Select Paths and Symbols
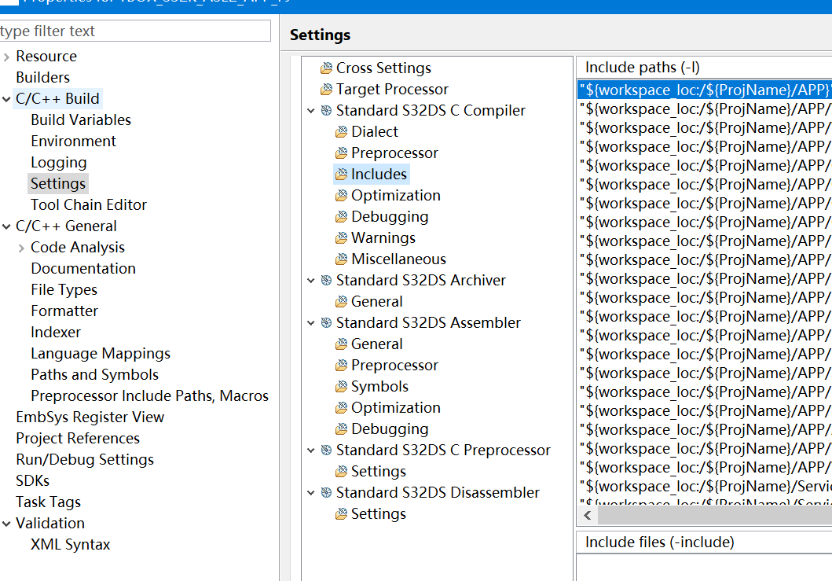Screen dimensions: 832x581 [94, 375]
